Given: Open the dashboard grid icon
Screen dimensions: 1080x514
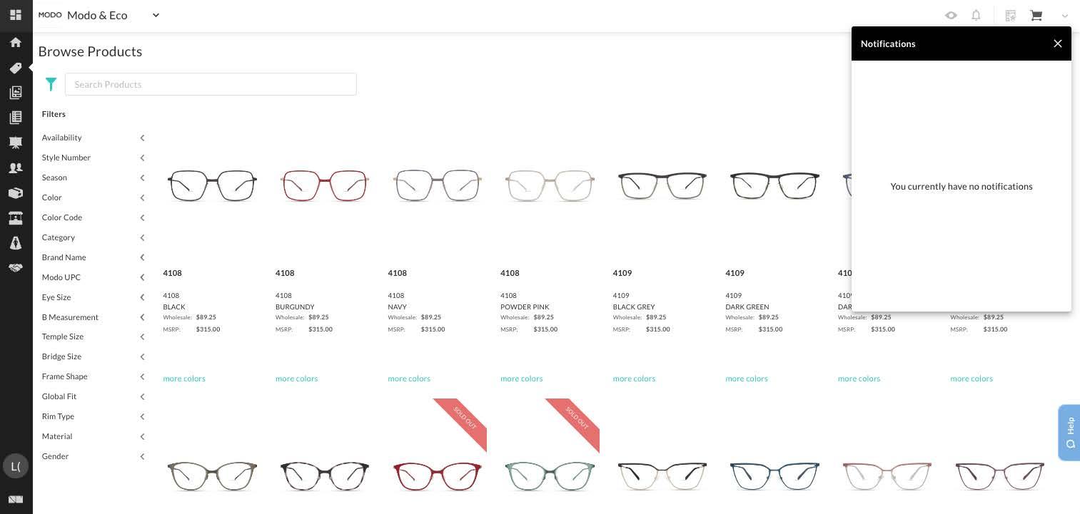Looking at the screenshot, I should (x=15, y=15).
